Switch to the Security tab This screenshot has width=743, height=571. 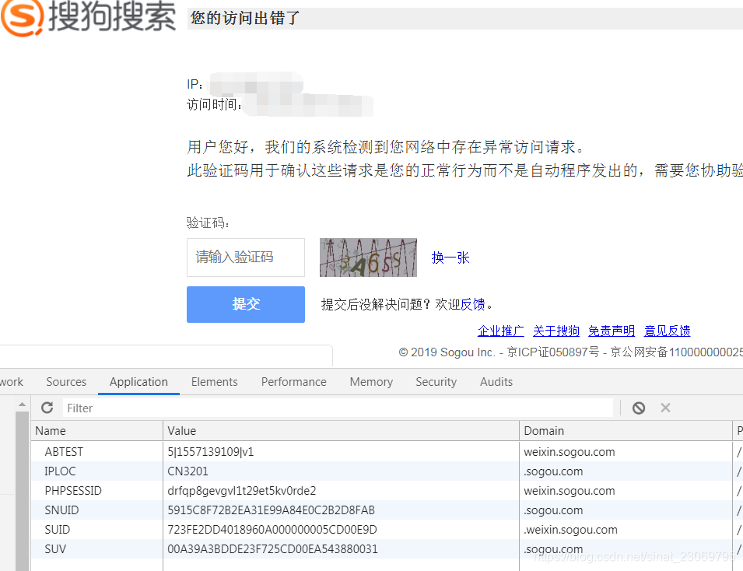pos(436,382)
